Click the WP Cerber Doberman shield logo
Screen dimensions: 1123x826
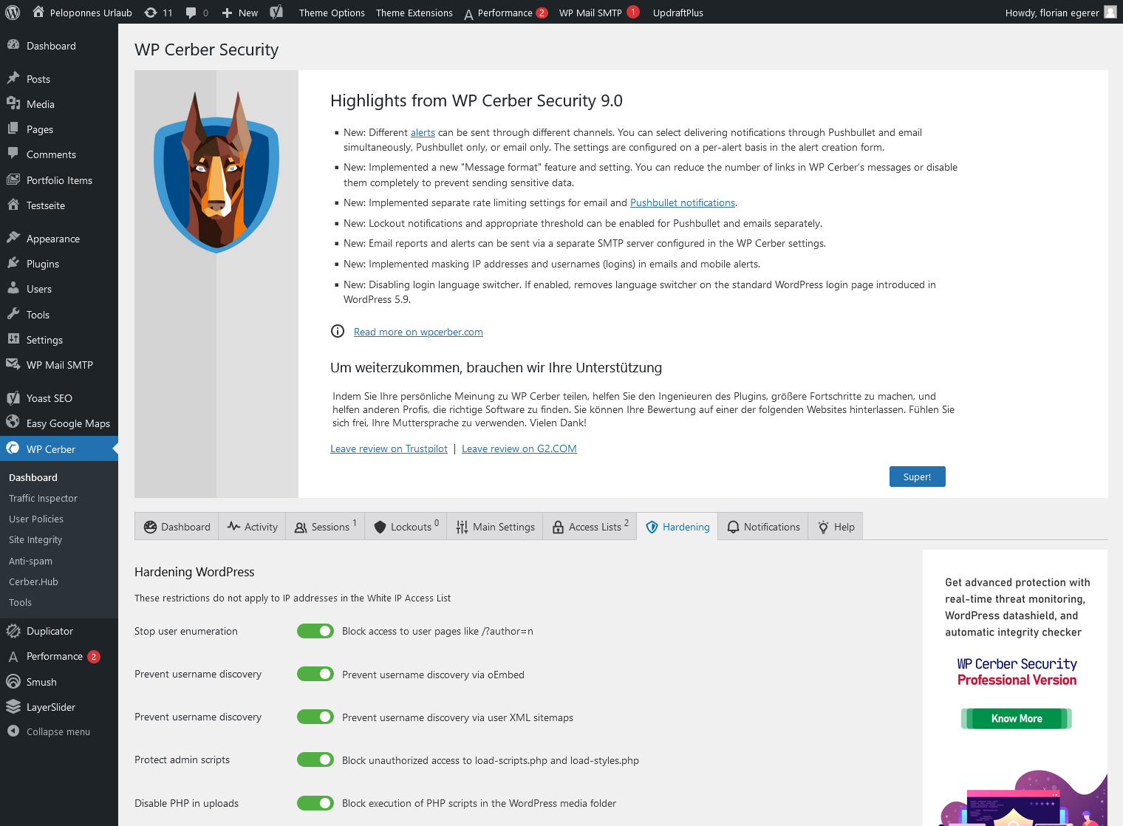(x=216, y=172)
